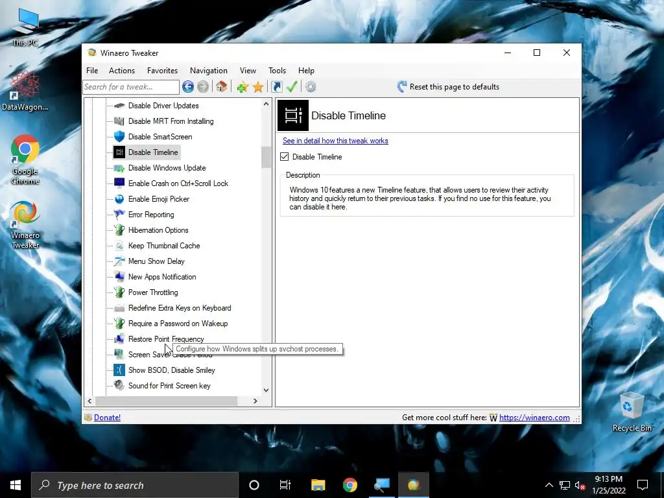The image size is (664, 498).
Task: Click the Sound for Print Screen key icon
Action: [119, 385]
